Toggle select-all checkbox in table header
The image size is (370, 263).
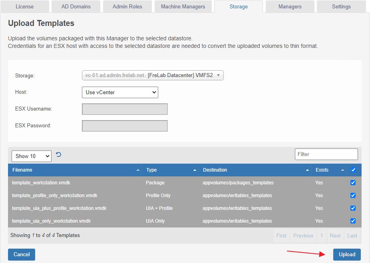tap(353, 170)
